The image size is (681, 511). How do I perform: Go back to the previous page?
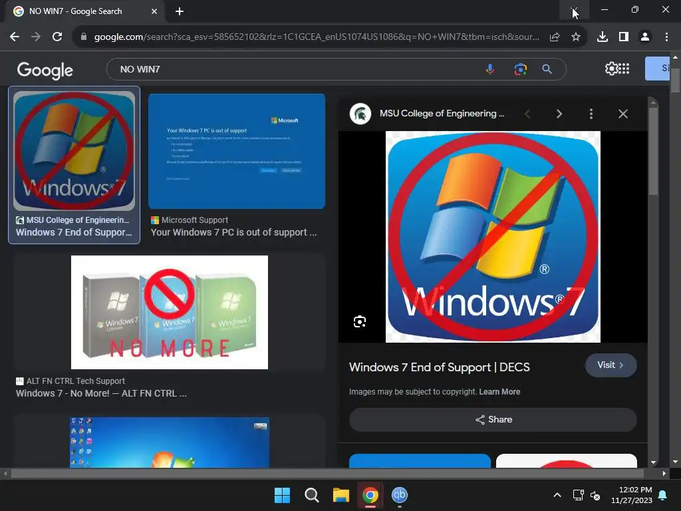(x=15, y=37)
